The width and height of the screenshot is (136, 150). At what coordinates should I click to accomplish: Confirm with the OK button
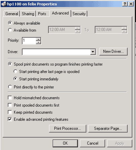click(65, 143)
